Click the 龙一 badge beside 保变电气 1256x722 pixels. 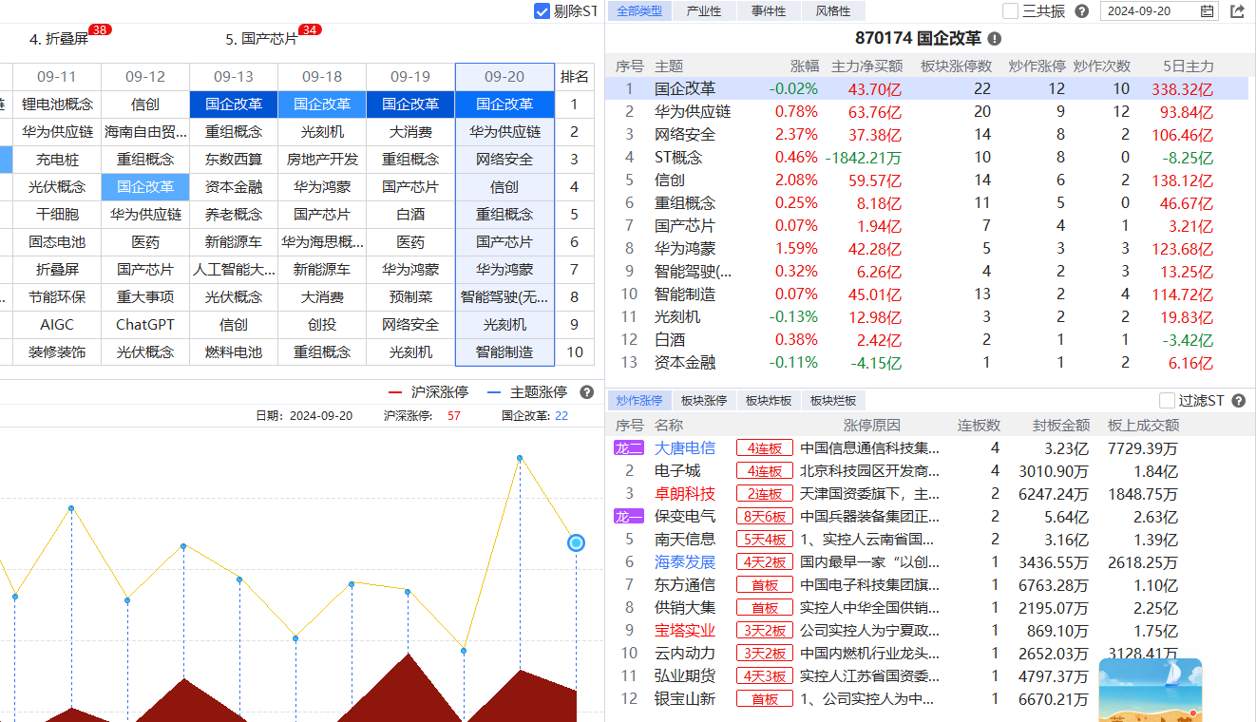point(629,517)
